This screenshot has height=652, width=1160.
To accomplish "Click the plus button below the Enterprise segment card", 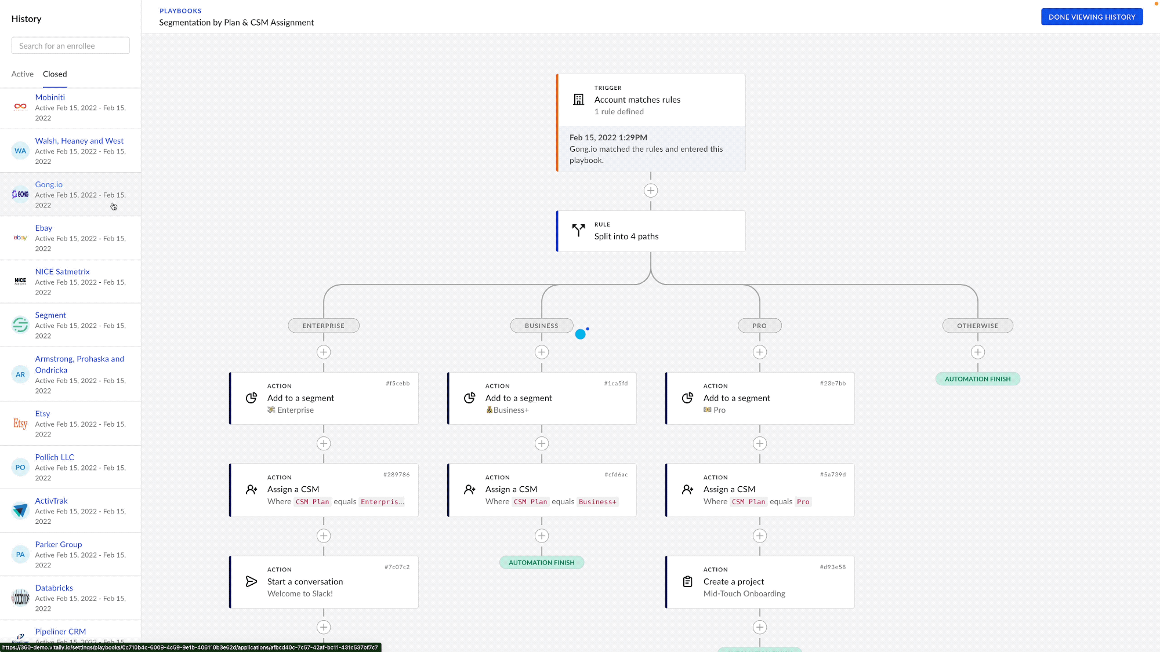I will tap(324, 443).
